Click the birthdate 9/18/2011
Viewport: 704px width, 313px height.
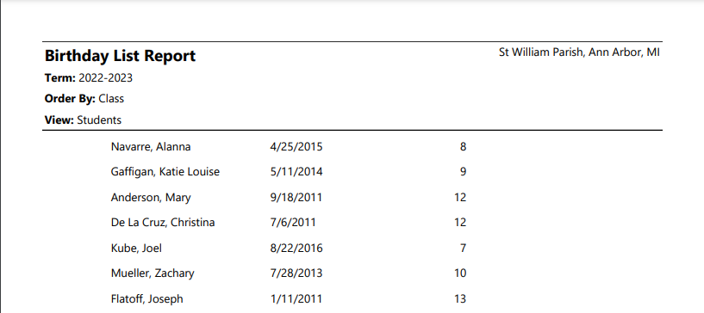click(x=296, y=198)
